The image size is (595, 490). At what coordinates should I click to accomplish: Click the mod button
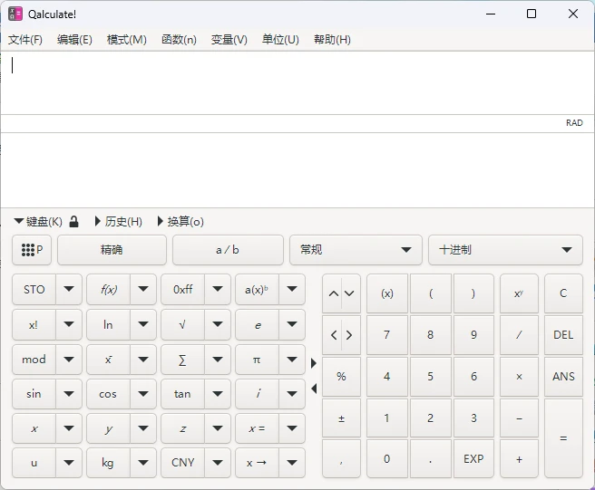point(34,360)
